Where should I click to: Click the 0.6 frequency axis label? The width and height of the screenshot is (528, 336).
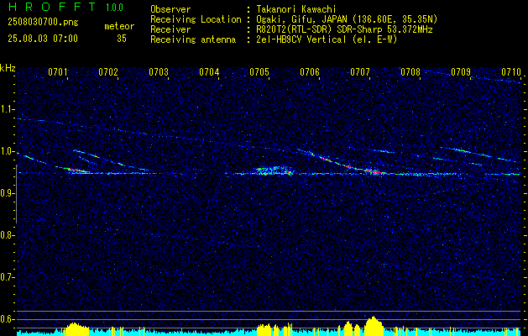(x=6, y=319)
